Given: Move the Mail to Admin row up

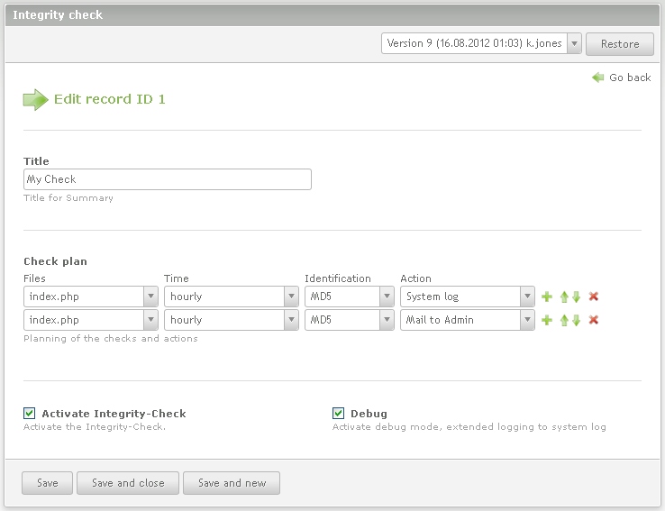Looking at the screenshot, I should [x=564, y=320].
